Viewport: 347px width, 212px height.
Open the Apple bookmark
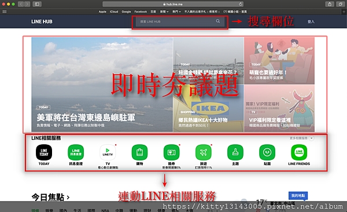102,12
